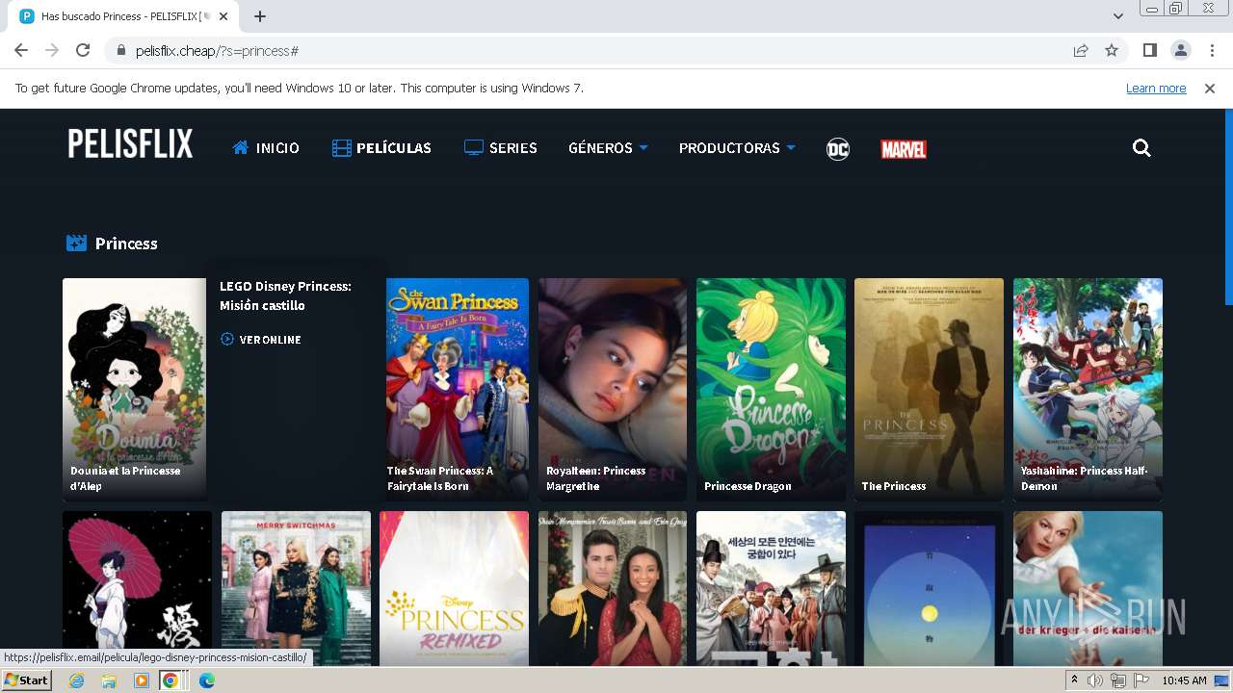Click the browser back arrow

[x=21, y=50]
